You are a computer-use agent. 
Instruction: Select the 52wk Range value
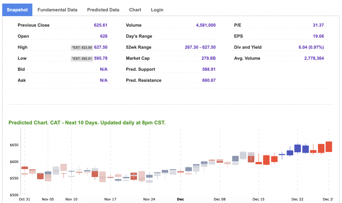(x=200, y=47)
